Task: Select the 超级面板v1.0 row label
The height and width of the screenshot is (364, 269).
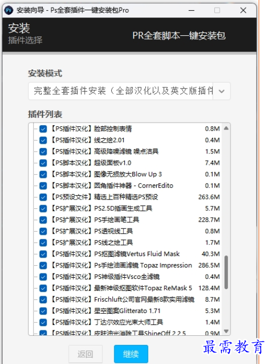Action: pos(91,163)
